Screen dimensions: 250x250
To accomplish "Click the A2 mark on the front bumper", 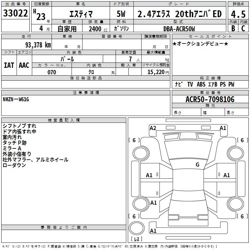I will tap(153, 128).
